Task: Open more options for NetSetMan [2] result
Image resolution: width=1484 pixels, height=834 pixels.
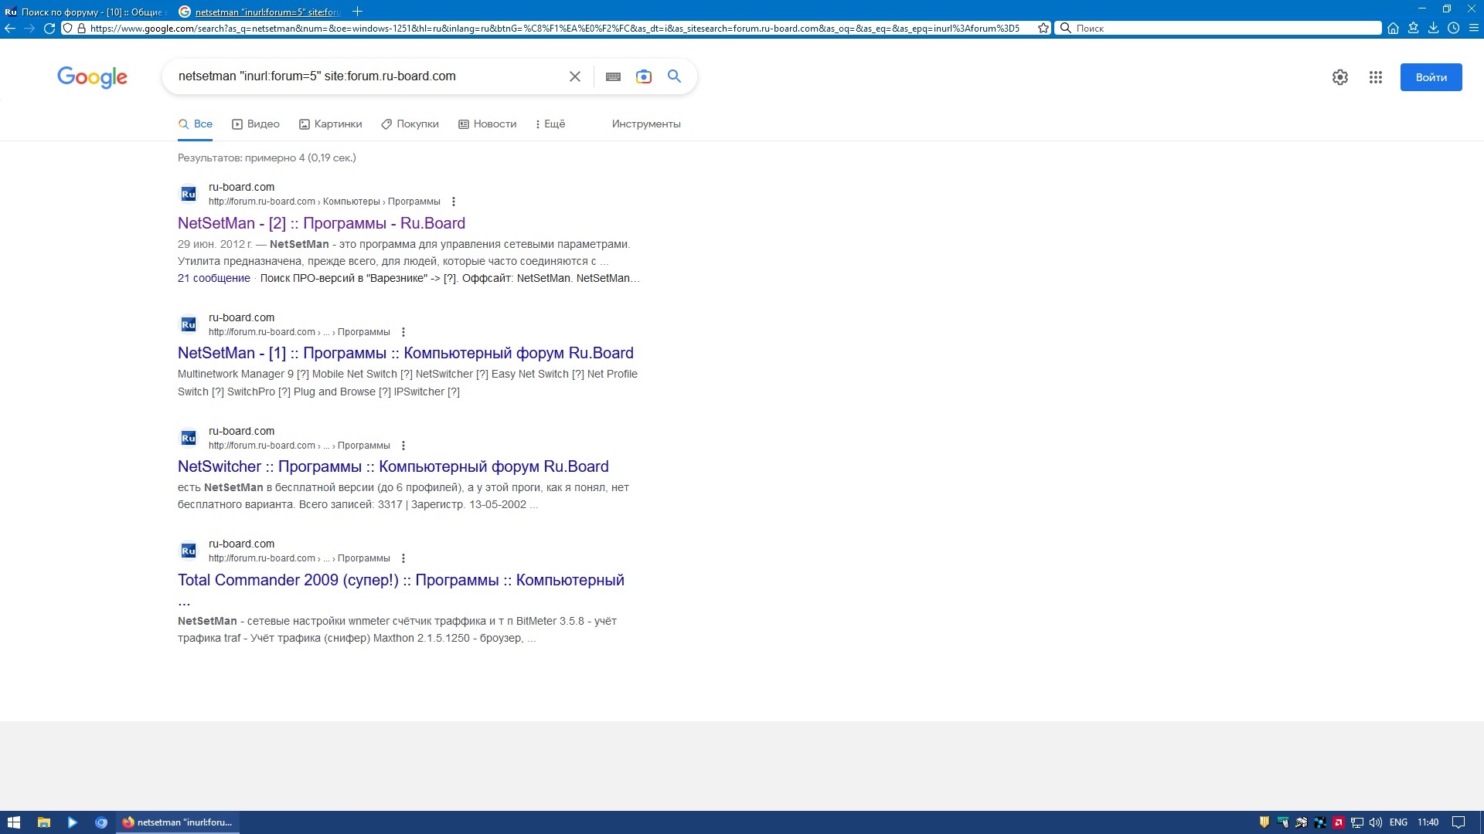Action: 454,202
